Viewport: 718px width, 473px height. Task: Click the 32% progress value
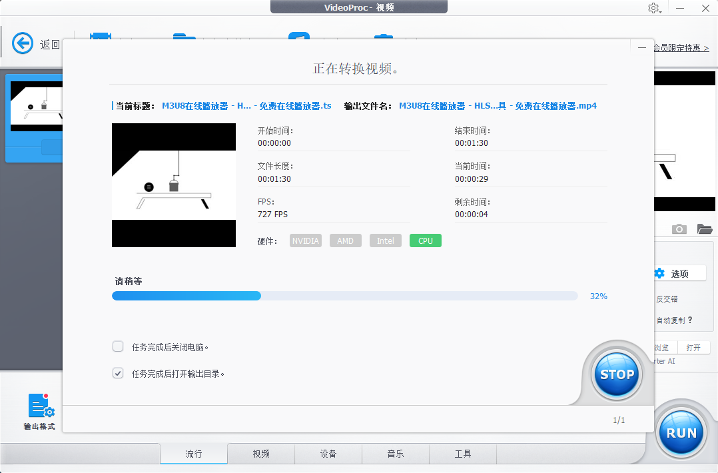[x=599, y=296]
